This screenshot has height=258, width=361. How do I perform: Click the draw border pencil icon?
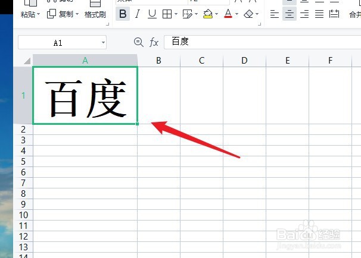pyautogui.click(x=188, y=14)
